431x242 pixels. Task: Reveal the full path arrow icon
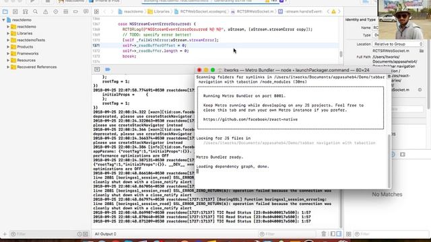point(420,89)
